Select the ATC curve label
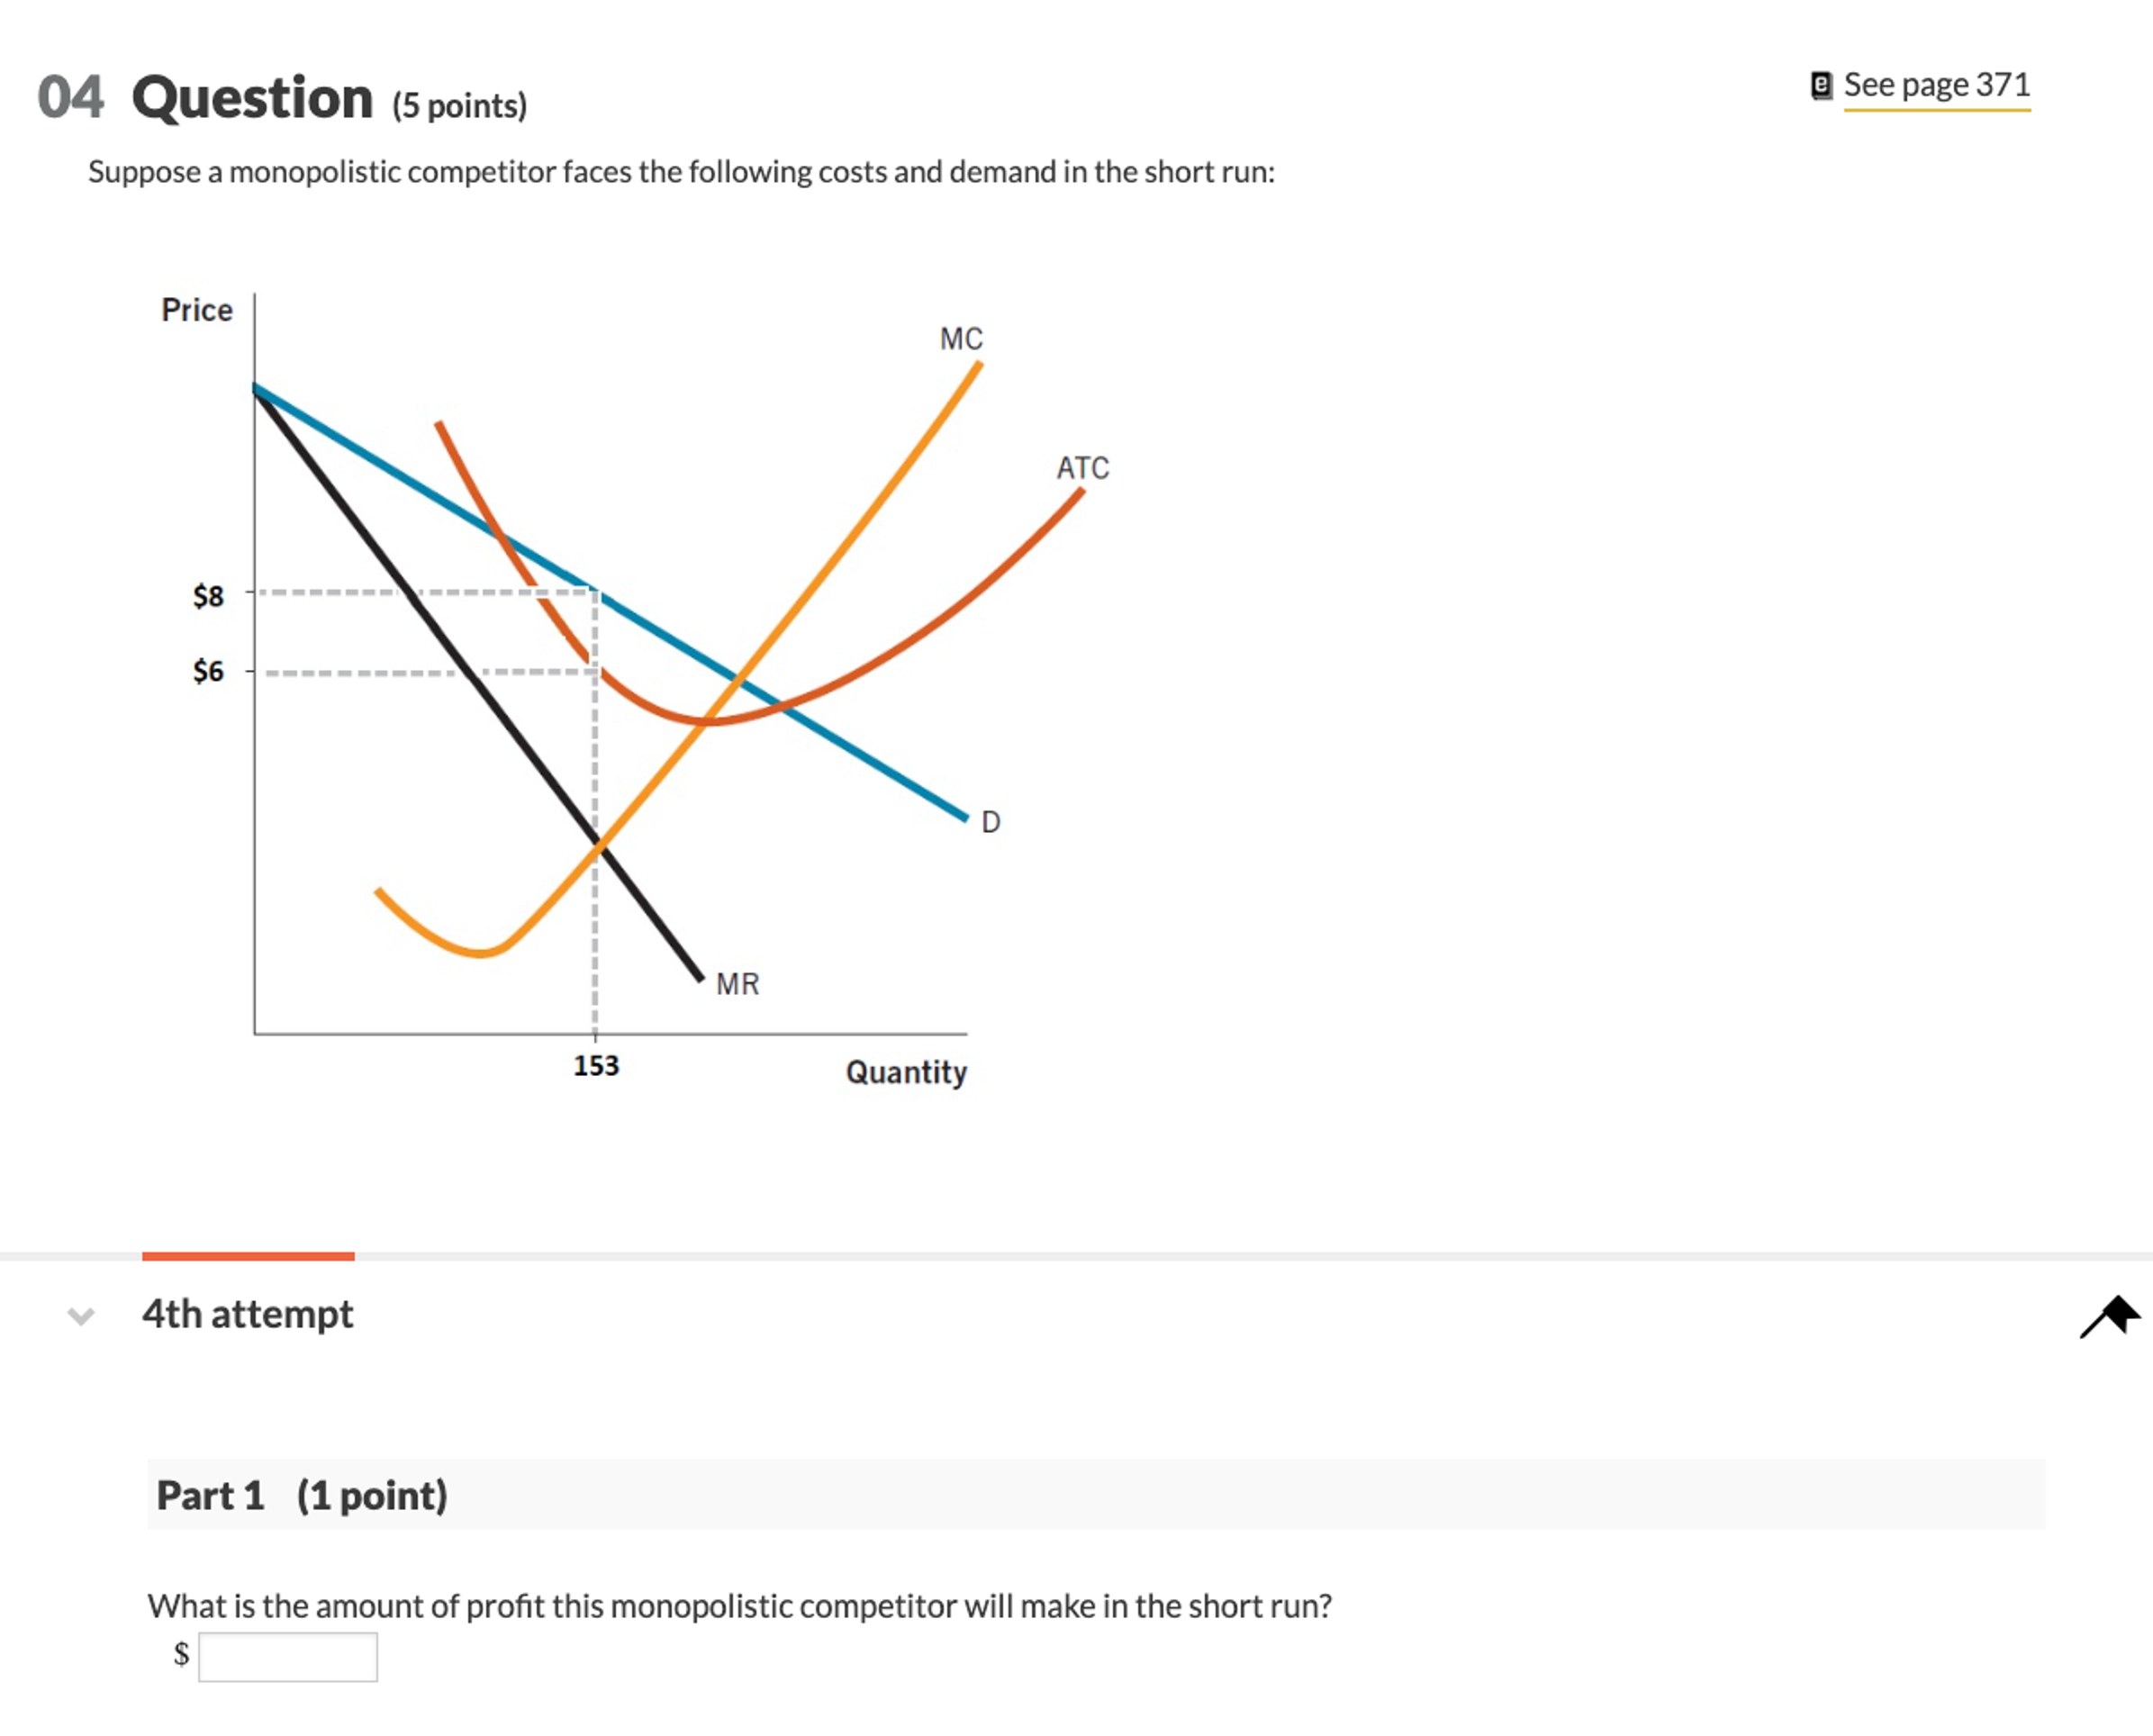This screenshot has width=2153, height=1736. coord(1085,466)
